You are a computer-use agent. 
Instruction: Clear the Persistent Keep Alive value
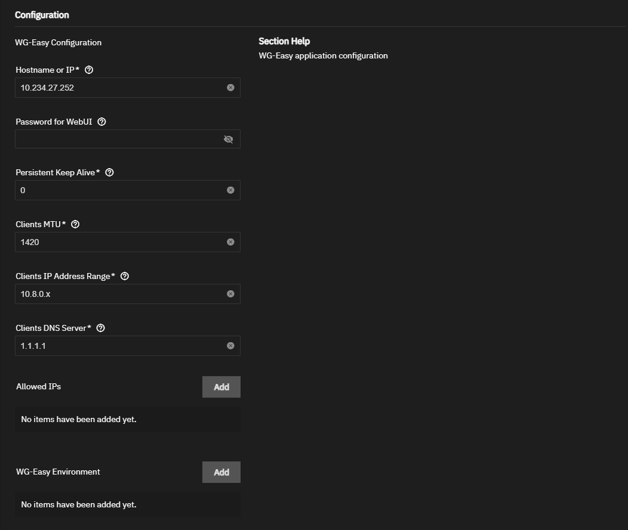coord(230,190)
